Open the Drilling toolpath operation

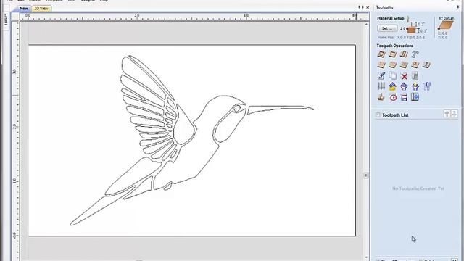tap(404, 54)
